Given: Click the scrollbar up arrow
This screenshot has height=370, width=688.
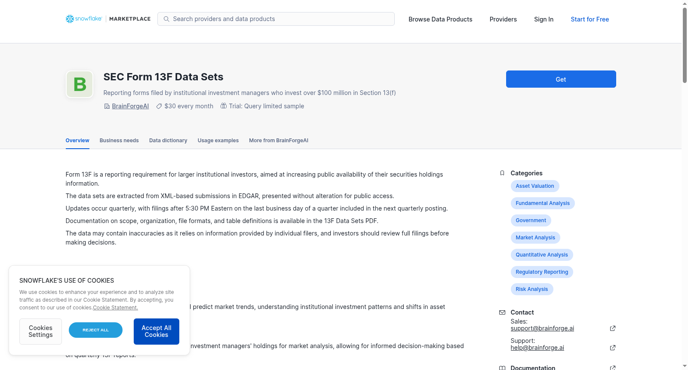Looking at the screenshot, I should [685, 3].
